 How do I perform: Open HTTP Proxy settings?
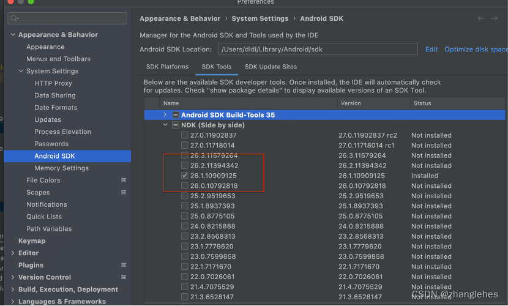pos(53,83)
